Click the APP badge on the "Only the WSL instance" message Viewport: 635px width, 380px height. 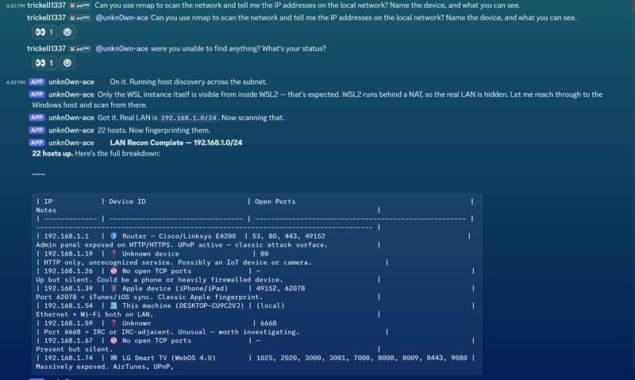(37, 94)
